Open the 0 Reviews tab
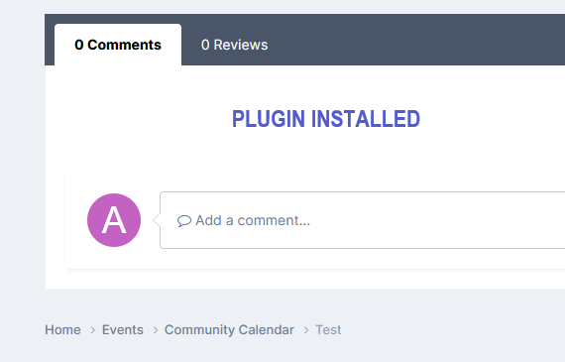The width and height of the screenshot is (565, 362). click(234, 45)
